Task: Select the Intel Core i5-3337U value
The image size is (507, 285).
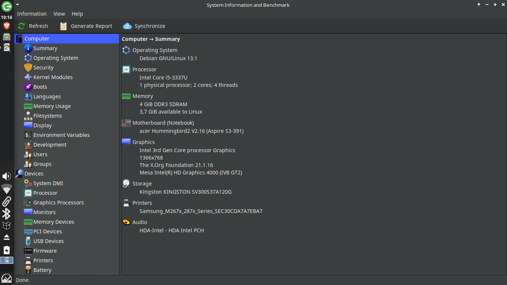Action: [164, 78]
